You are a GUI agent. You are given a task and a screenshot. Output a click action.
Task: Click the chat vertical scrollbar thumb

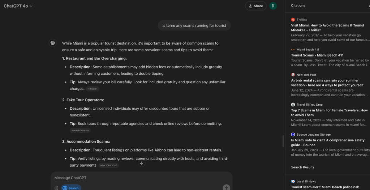coord(283,141)
